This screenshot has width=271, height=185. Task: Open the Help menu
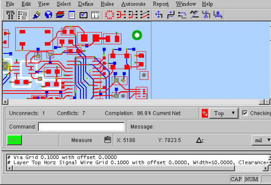point(207,4)
